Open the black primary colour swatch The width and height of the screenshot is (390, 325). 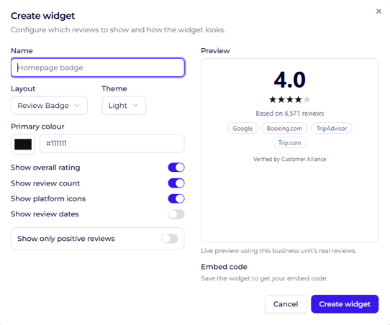[x=23, y=145]
